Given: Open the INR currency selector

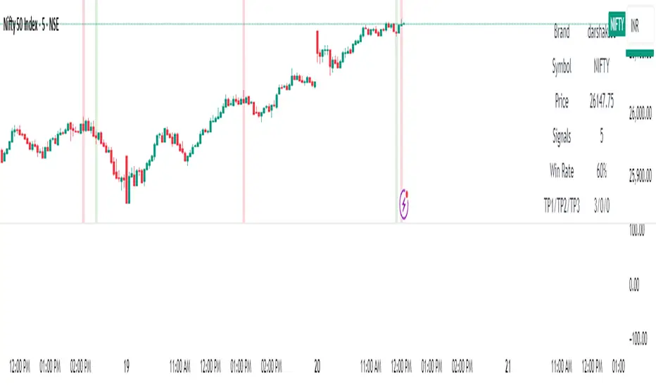Looking at the screenshot, I should [636, 26].
